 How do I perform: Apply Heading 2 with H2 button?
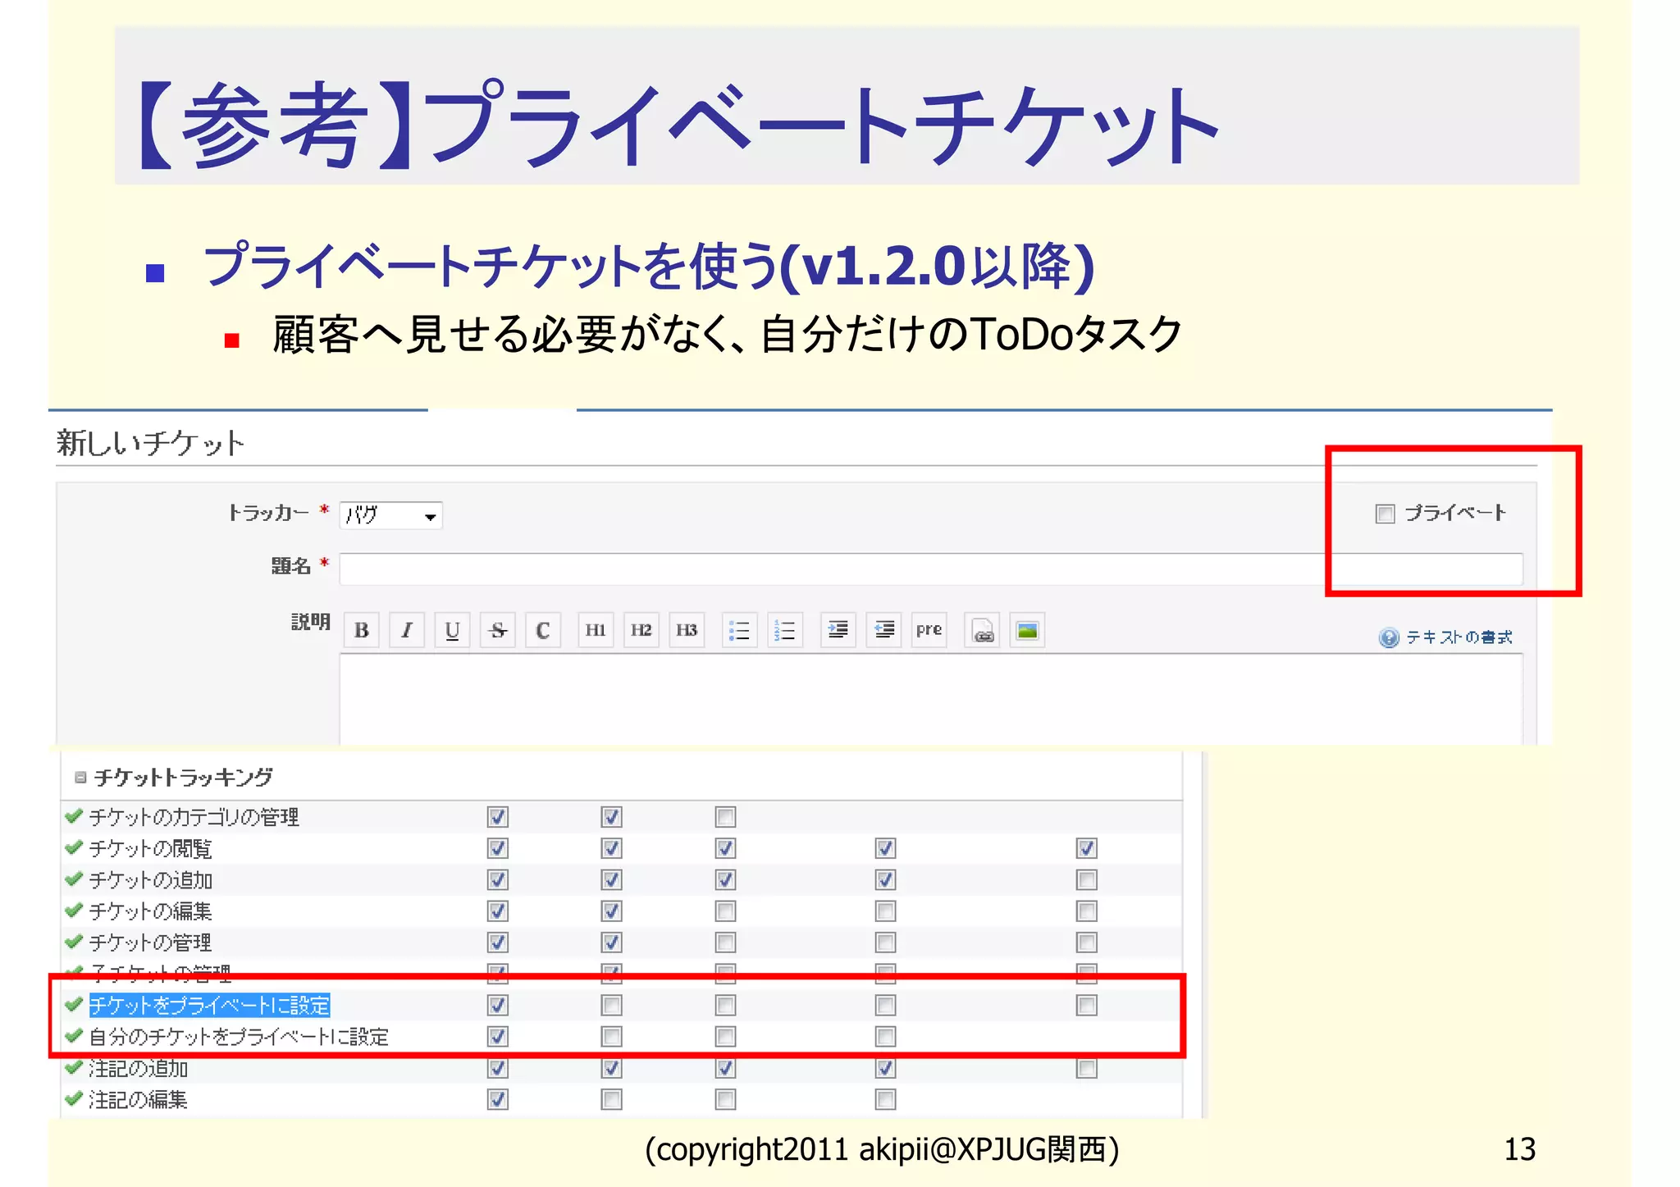[641, 630]
